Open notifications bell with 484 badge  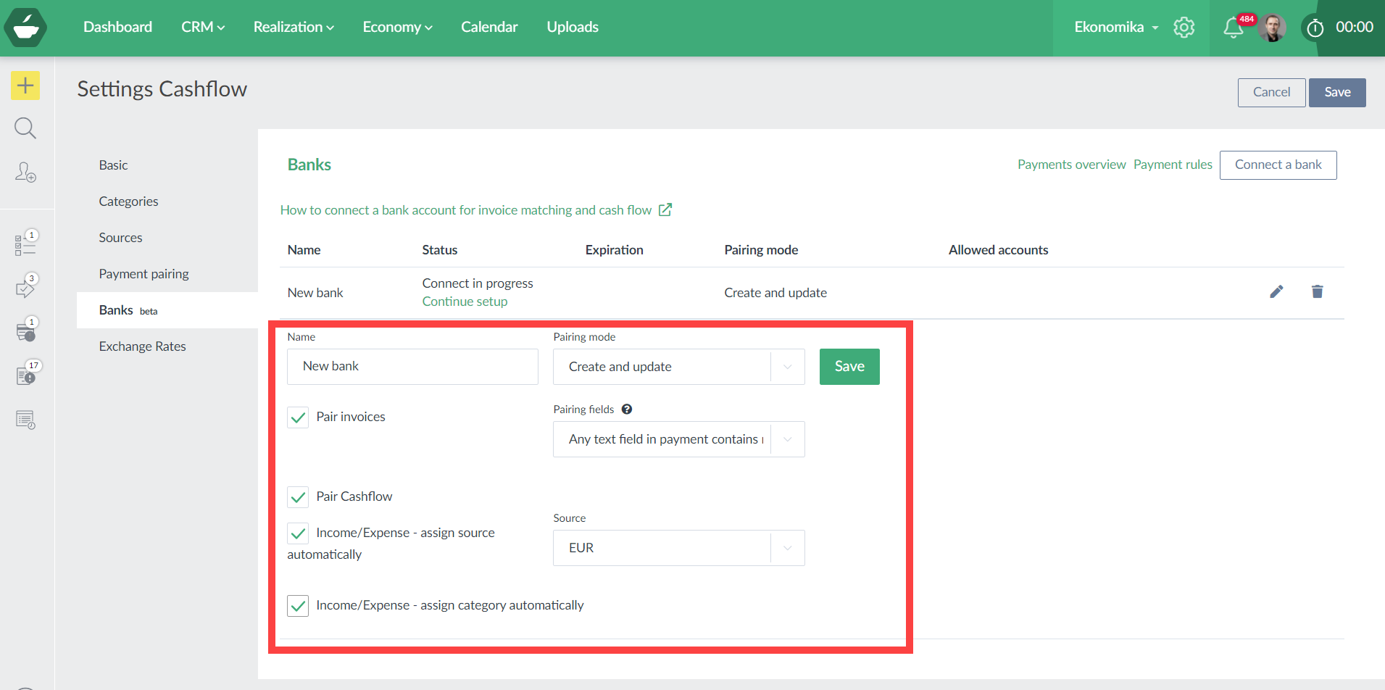pos(1233,28)
